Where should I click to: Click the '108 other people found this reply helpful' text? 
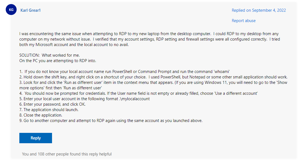pyautogui.click(x=75, y=154)
